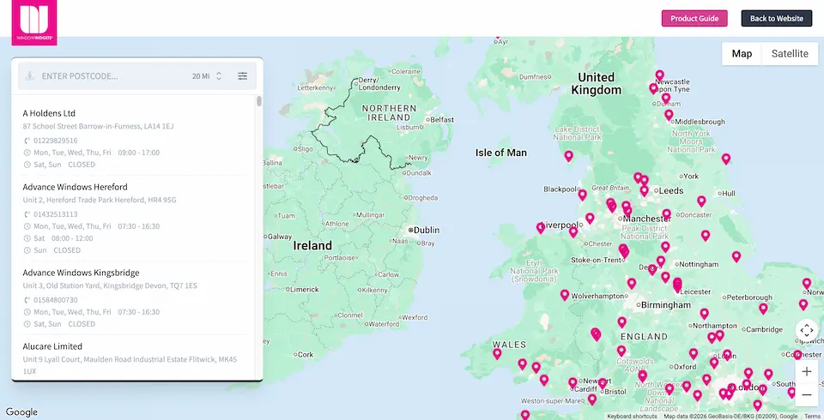Call Advance Windows Hereford on 01432513113
Viewport: 824px width, 420px height.
(x=55, y=214)
